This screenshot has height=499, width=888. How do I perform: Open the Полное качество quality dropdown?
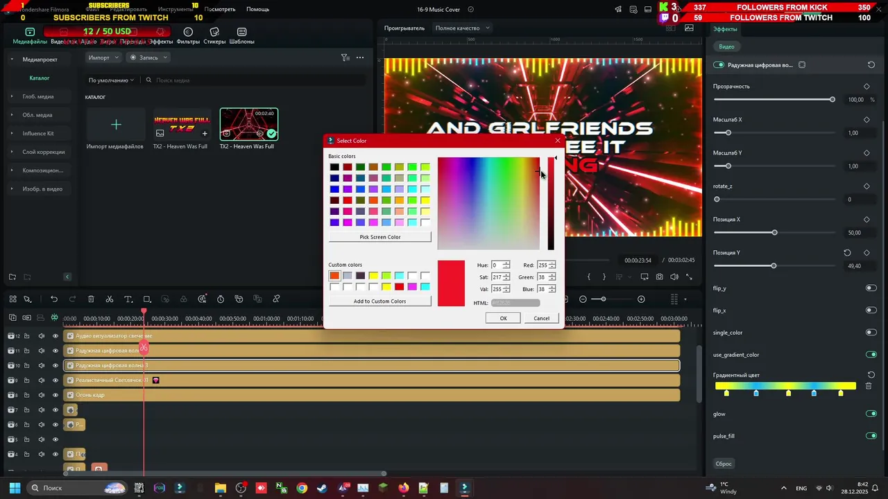click(463, 28)
